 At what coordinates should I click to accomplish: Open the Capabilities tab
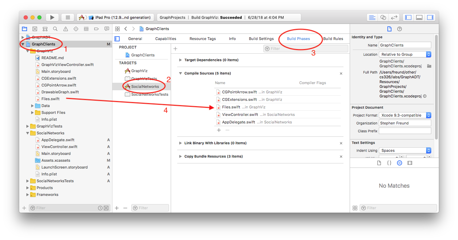click(x=166, y=39)
